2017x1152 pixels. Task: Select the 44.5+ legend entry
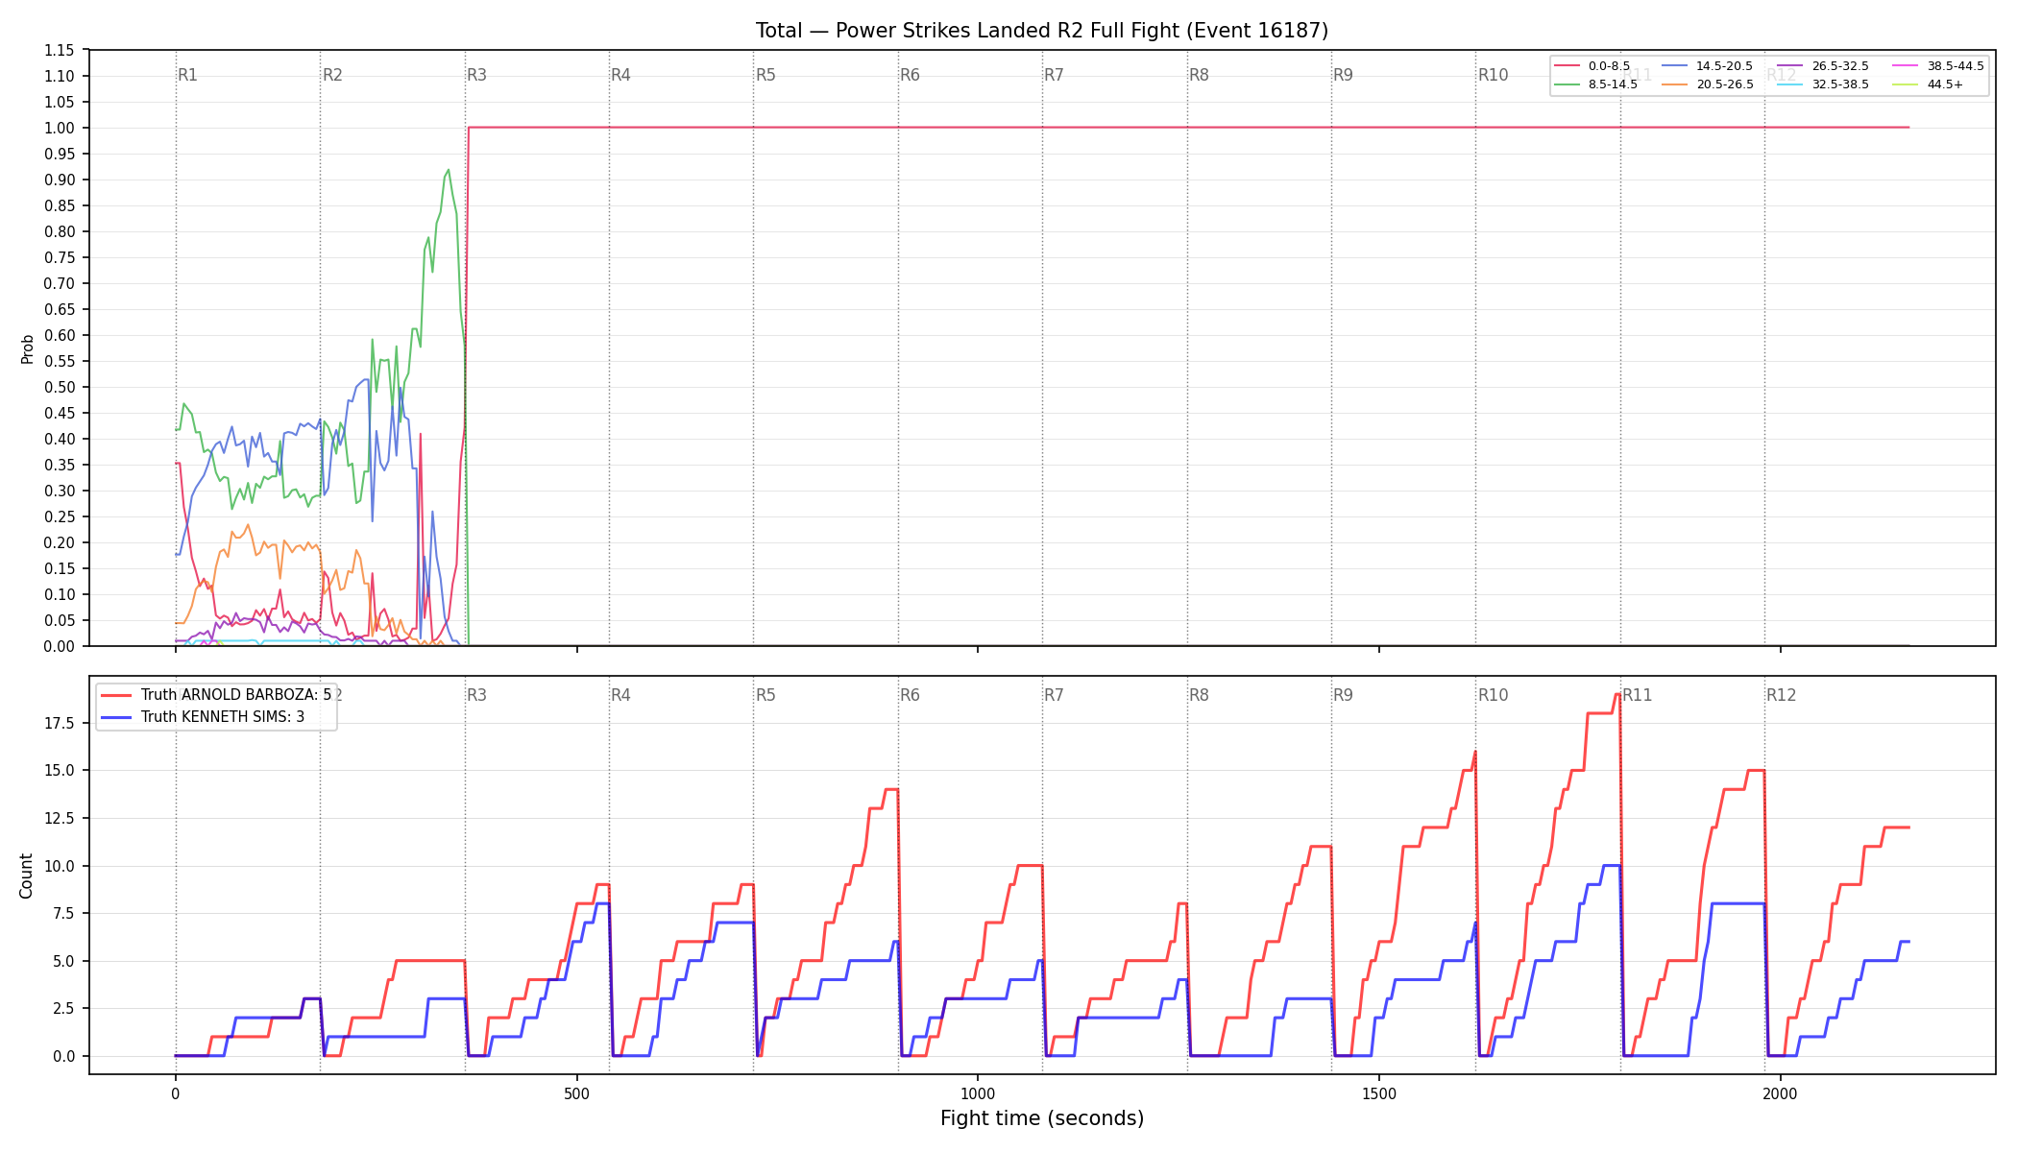tap(1929, 84)
